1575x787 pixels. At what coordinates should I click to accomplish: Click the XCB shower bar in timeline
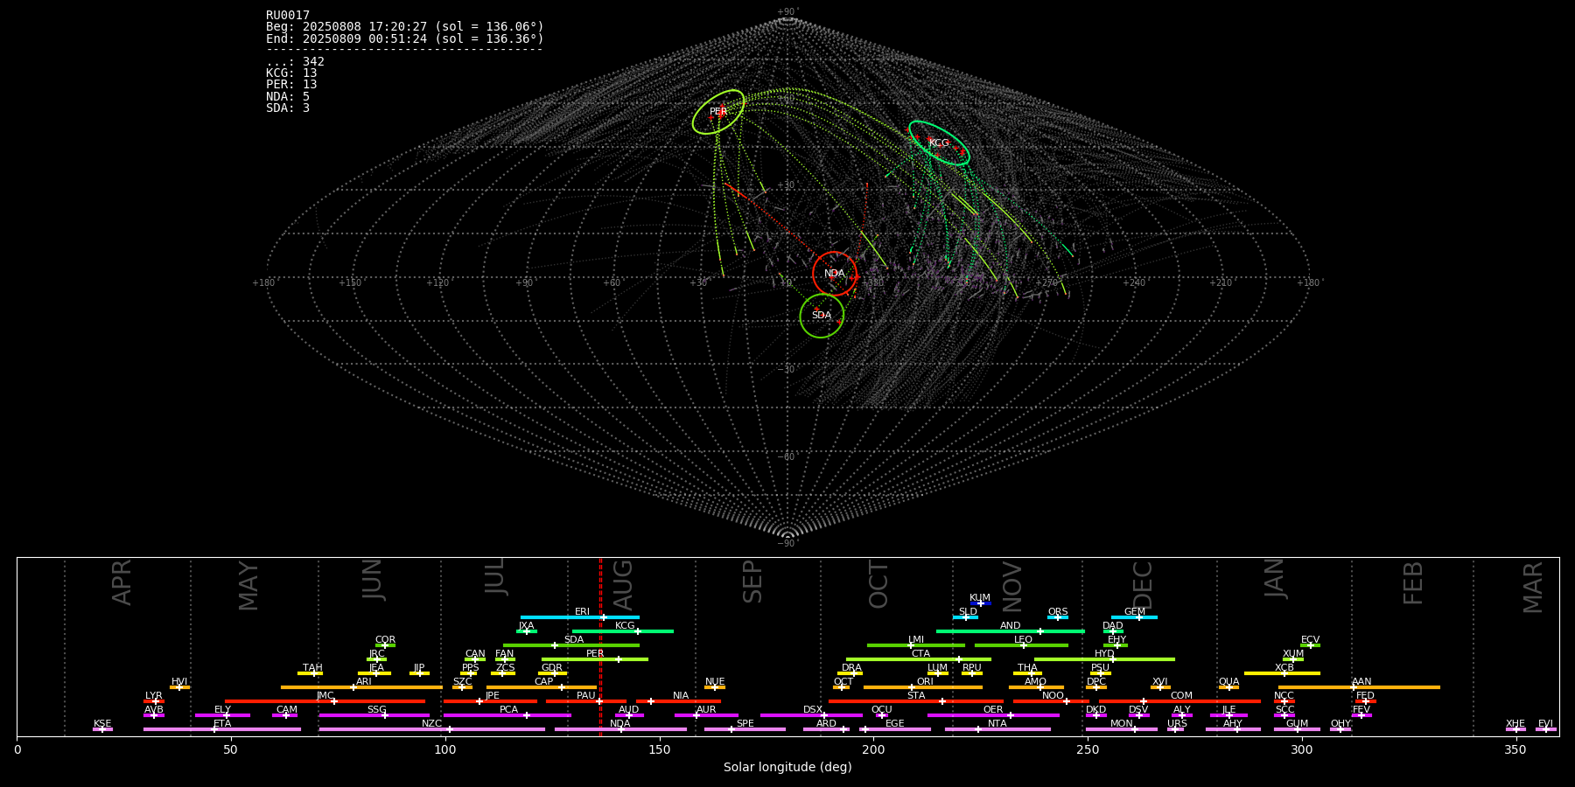1282,673
